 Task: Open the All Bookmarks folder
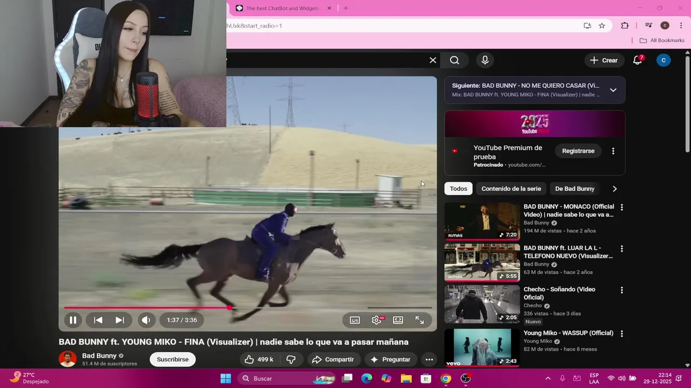click(662, 40)
